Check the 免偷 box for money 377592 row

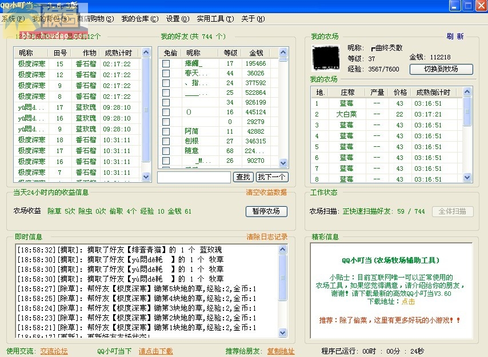click(x=166, y=83)
